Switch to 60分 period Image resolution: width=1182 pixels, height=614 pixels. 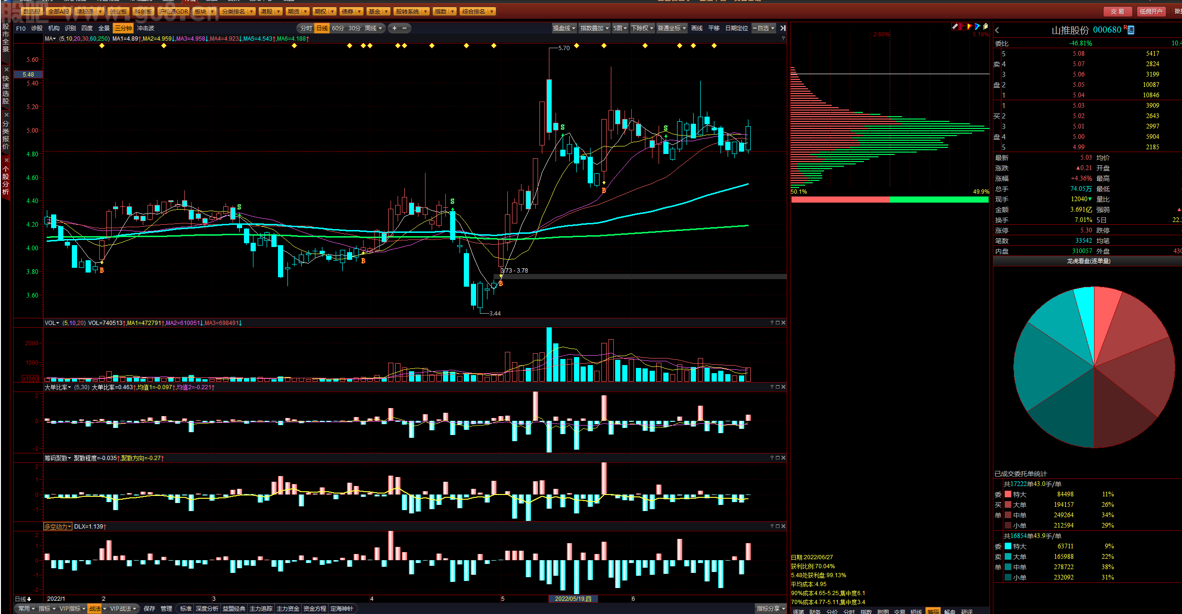click(x=338, y=28)
